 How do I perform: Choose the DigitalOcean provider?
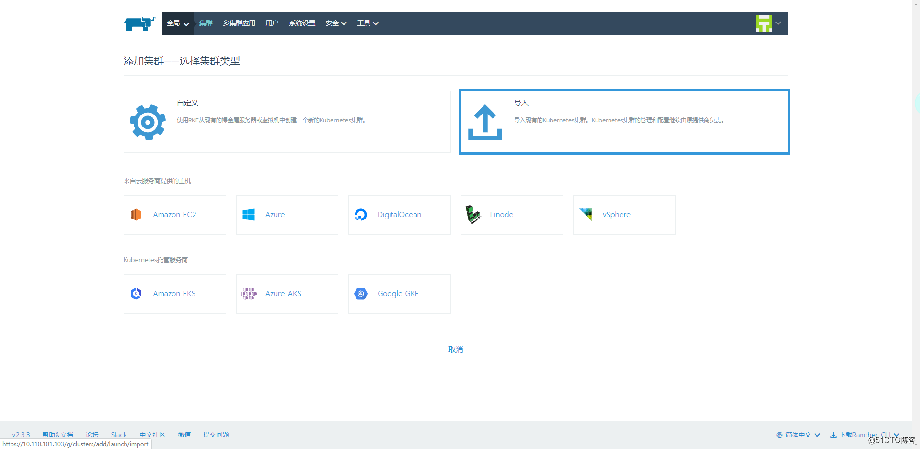(x=400, y=215)
